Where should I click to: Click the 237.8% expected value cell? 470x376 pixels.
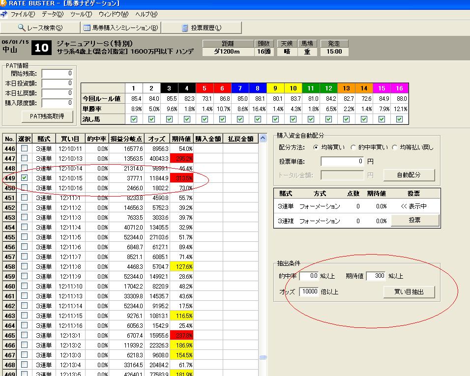pos(181,336)
